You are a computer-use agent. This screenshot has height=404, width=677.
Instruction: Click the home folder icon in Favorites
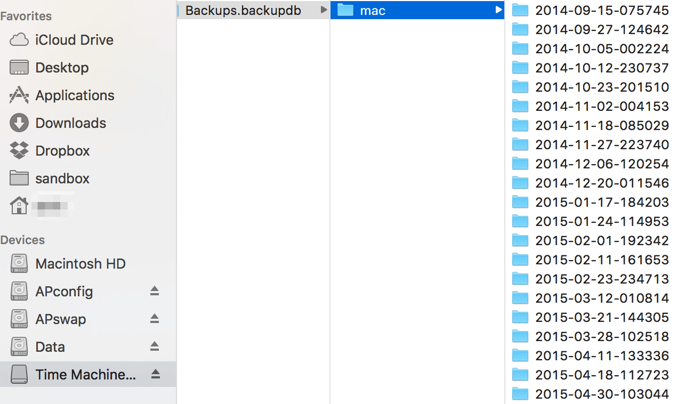click(19, 206)
